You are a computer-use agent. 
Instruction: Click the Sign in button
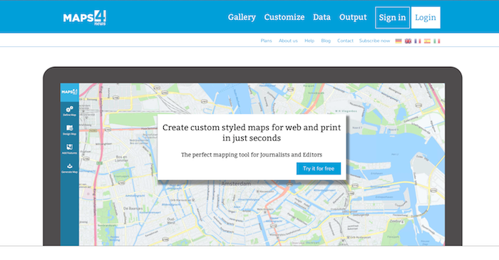click(392, 18)
